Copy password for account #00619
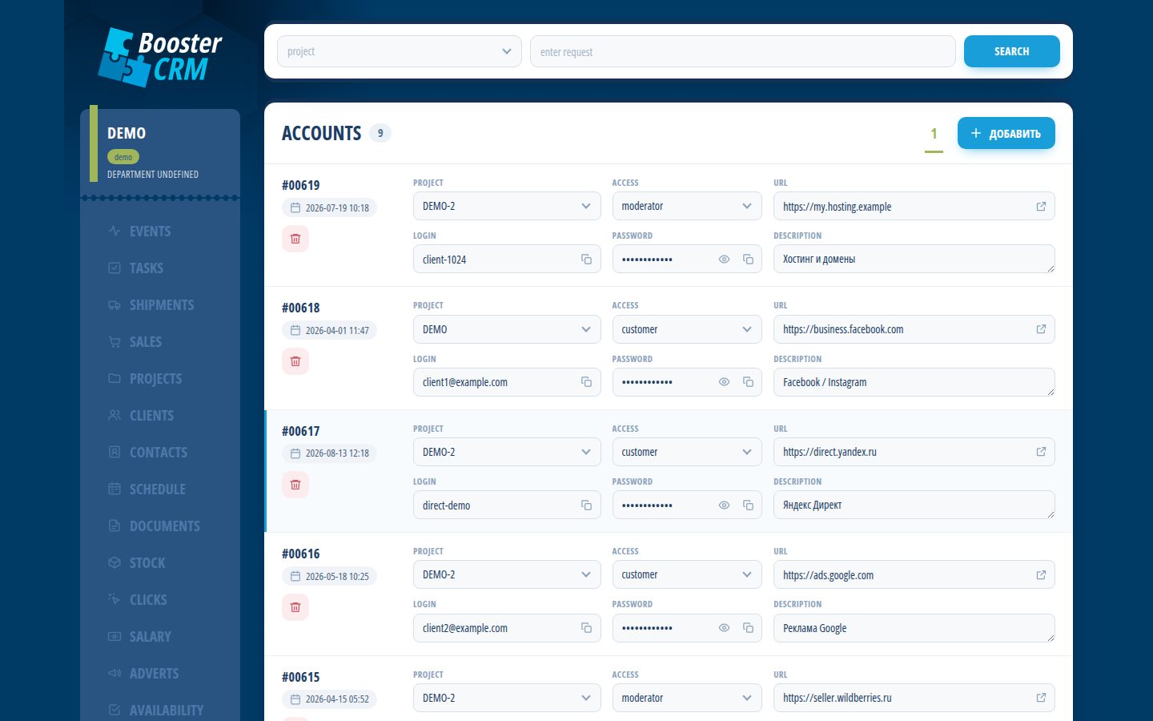Viewport: 1153px width, 721px height. [x=748, y=260]
